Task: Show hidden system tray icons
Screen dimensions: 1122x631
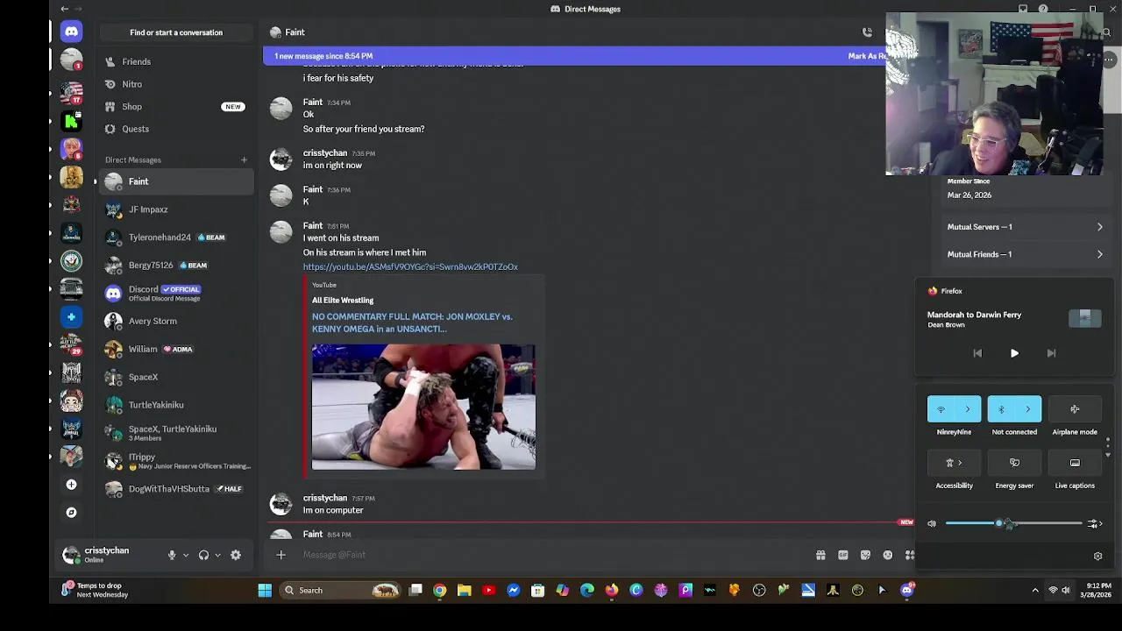Action: 1034,591
